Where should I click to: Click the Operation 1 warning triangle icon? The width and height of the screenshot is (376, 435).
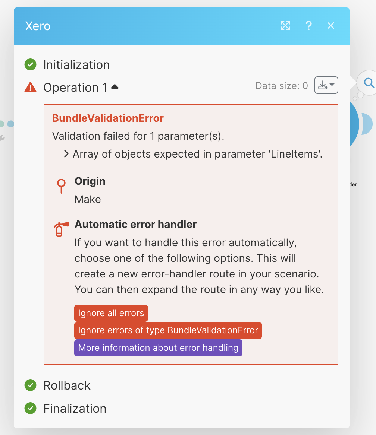[x=30, y=88]
